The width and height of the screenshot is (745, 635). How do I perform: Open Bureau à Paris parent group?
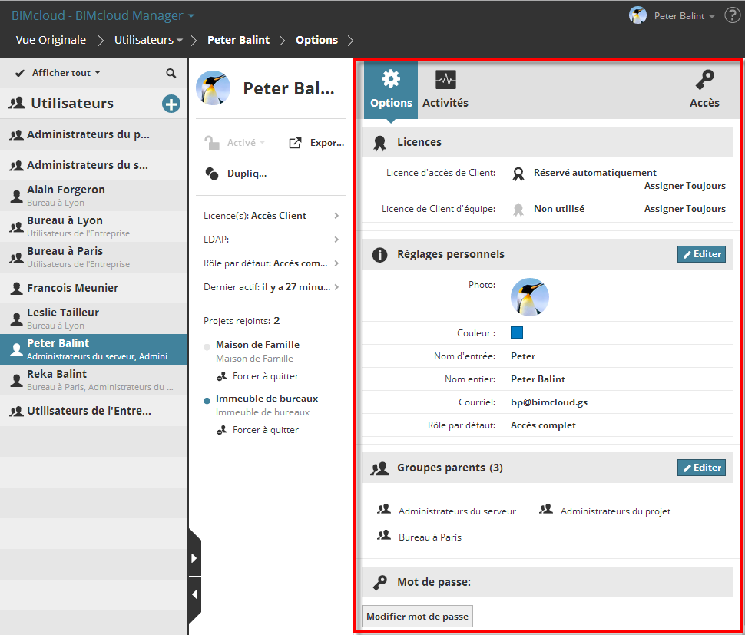coord(419,537)
